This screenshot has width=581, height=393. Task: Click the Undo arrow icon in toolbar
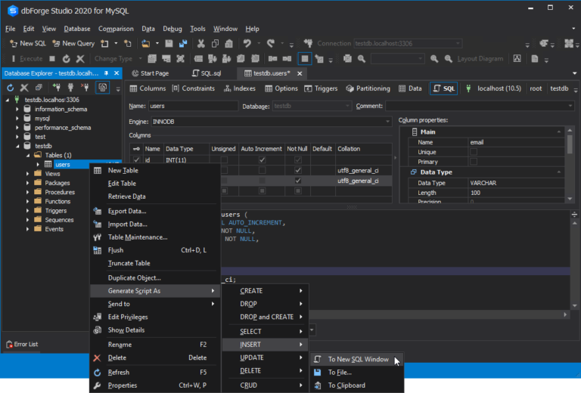click(x=247, y=44)
